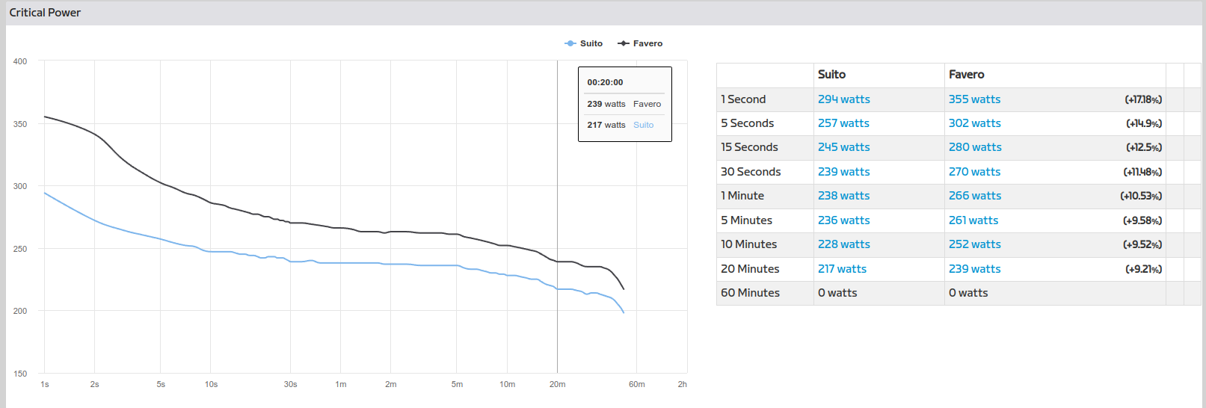Click the Suito legend line marker icon
Screen dimensions: 1206x408
click(570, 43)
